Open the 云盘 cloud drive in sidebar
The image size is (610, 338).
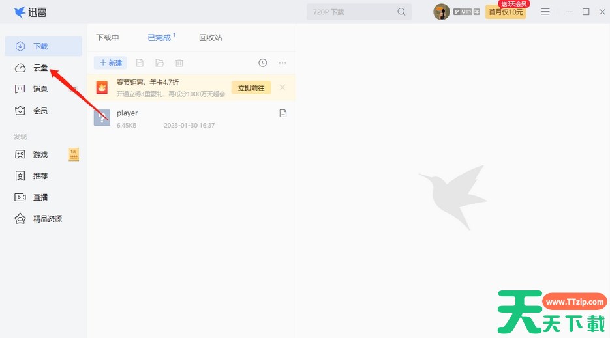40,68
